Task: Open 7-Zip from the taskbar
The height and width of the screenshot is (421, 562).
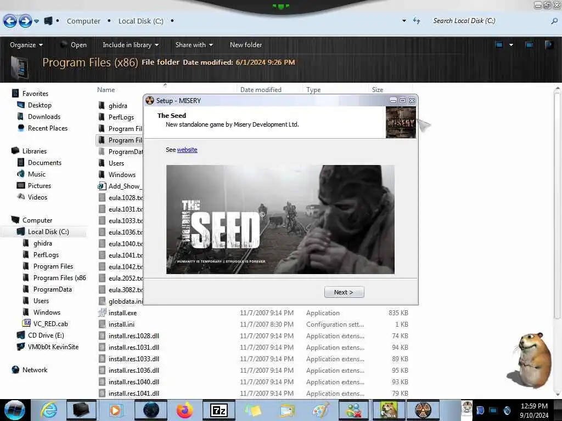Action: [219, 410]
